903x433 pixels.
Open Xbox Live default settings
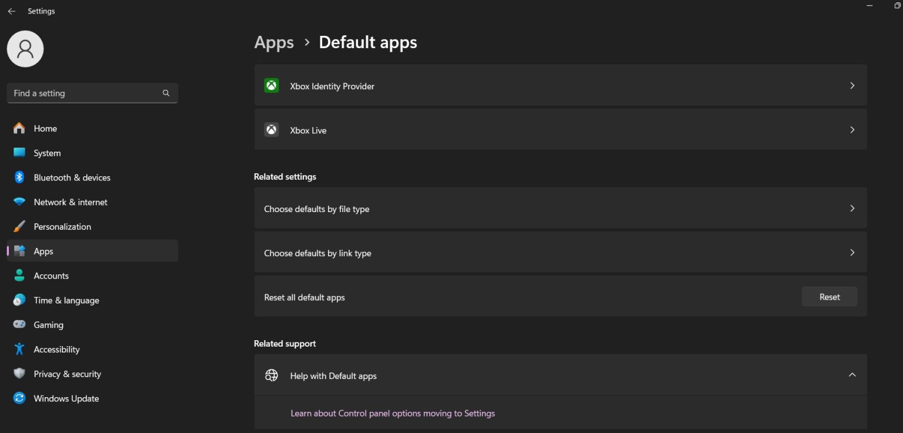pyautogui.click(x=560, y=129)
